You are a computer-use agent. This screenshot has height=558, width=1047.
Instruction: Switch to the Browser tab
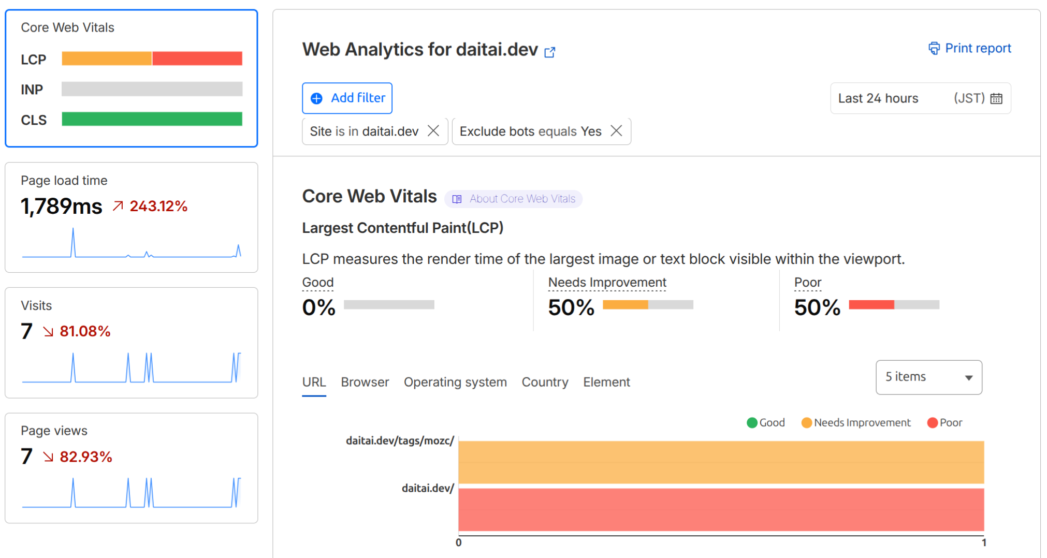(365, 382)
